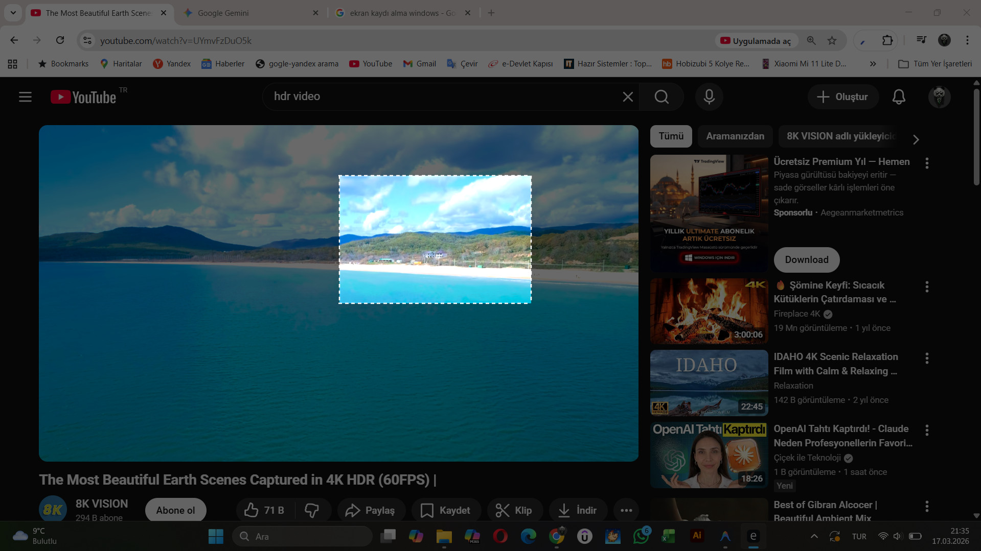Click the Download button in the ad
The width and height of the screenshot is (981, 551).
point(806,260)
